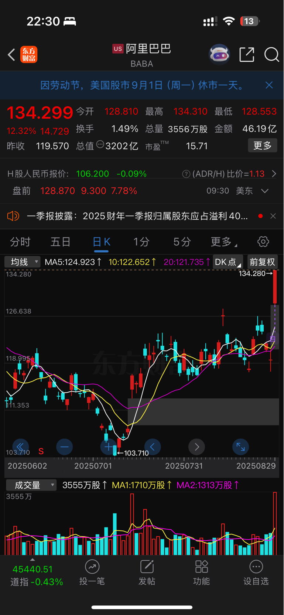Expand the index bar small up arrow
The height and width of the screenshot is (615, 284).
[32, 560]
